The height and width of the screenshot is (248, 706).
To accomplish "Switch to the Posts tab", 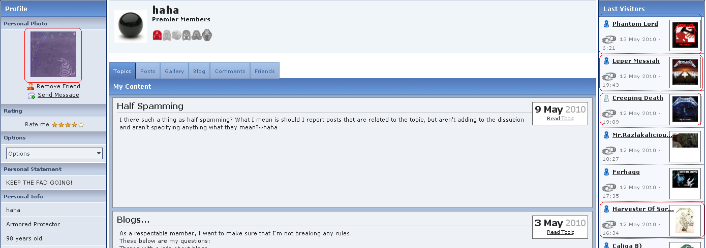I will (x=148, y=71).
